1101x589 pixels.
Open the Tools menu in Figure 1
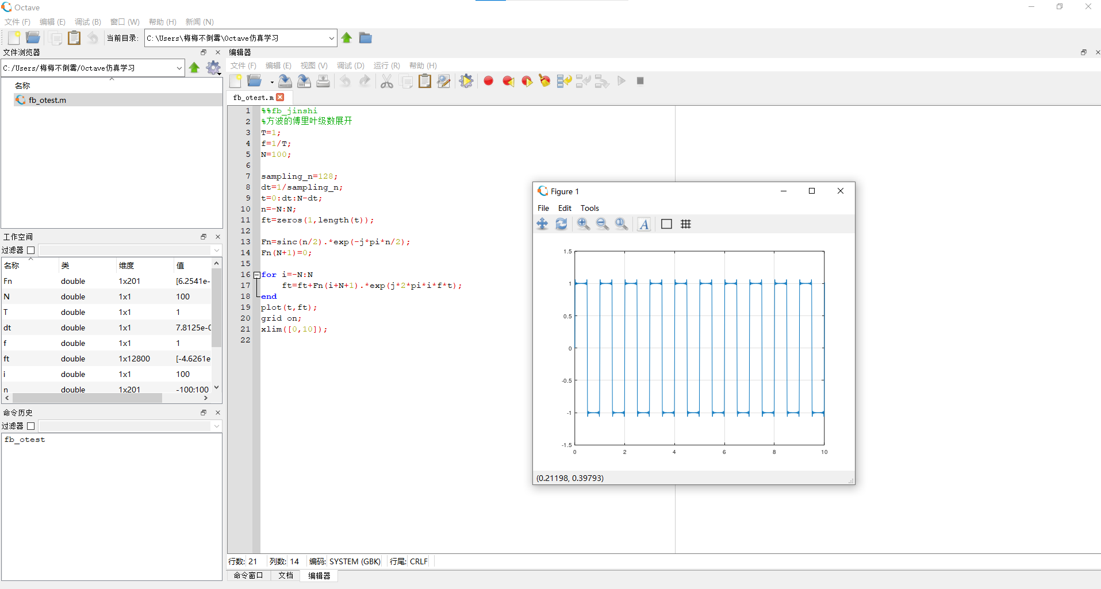589,208
